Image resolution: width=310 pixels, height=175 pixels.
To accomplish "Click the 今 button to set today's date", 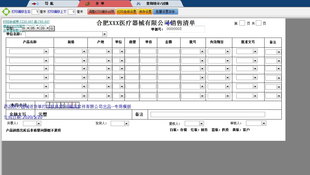I will coord(52,28).
